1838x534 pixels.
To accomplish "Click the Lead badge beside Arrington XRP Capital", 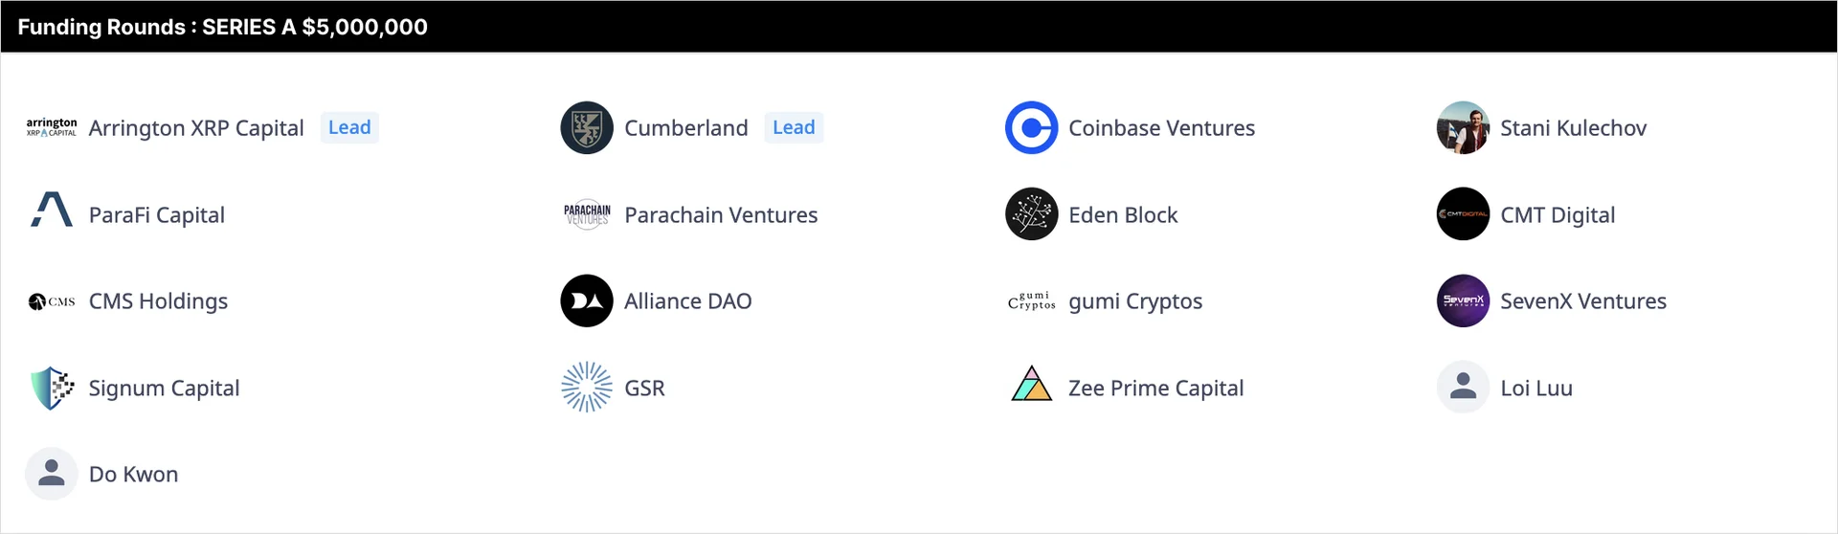I will click(349, 127).
